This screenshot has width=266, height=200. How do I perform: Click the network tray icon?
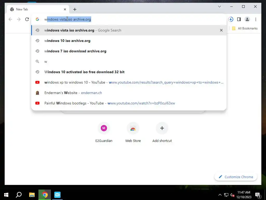coord(226,195)
